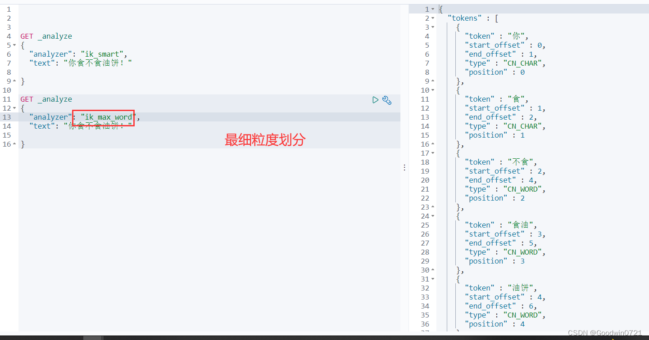Click the "token" : "食油" response line
Screen dimensions: 649x340
point(501,225)
